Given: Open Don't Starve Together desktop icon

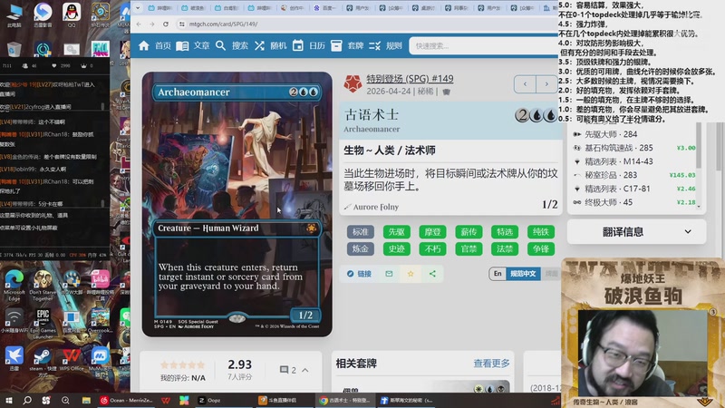Looking at the screenshot, I should (43, 285).
